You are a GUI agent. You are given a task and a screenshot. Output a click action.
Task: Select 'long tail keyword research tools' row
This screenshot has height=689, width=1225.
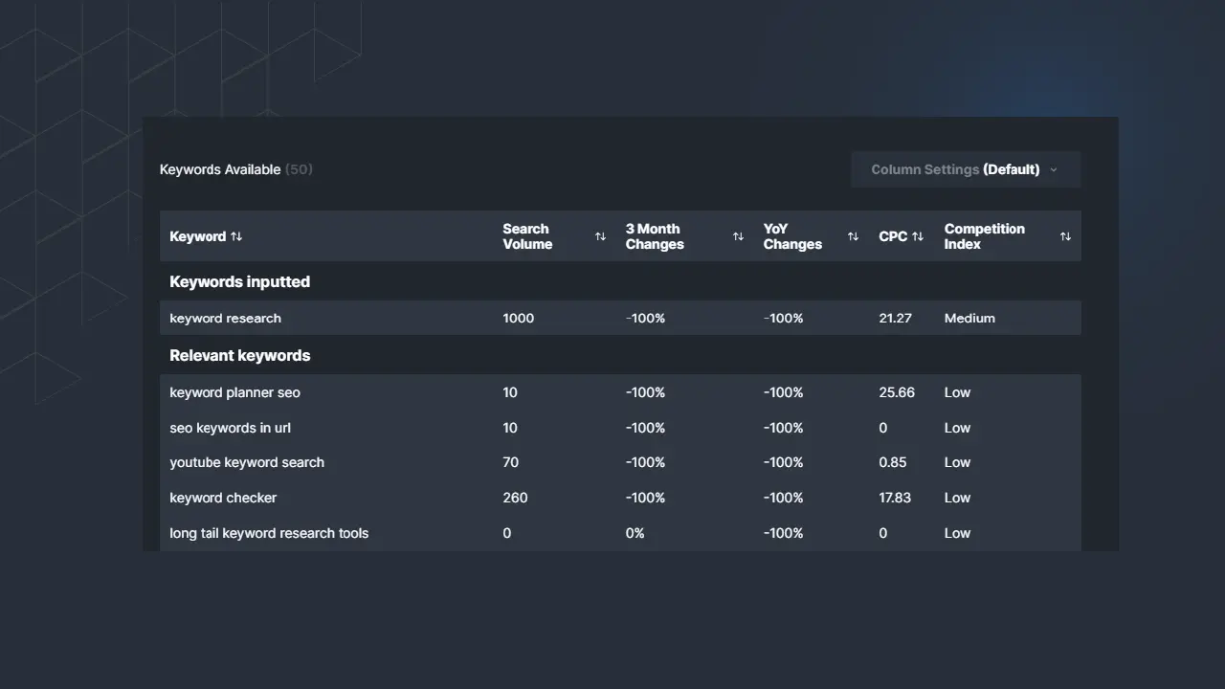point(620,533)
